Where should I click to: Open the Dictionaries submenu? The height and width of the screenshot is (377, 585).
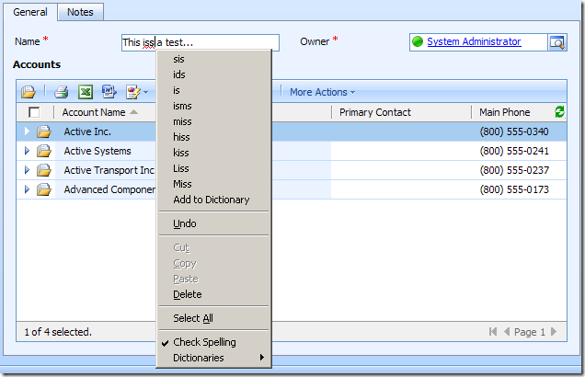pyautogui.click(x=214, y=358)
